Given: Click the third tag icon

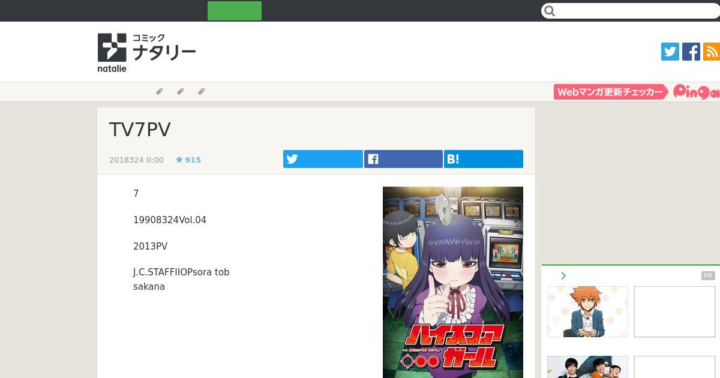Looking at the screenshot, I should [201, 92].
